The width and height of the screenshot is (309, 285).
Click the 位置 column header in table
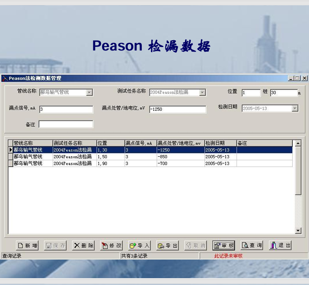[111, 143]
